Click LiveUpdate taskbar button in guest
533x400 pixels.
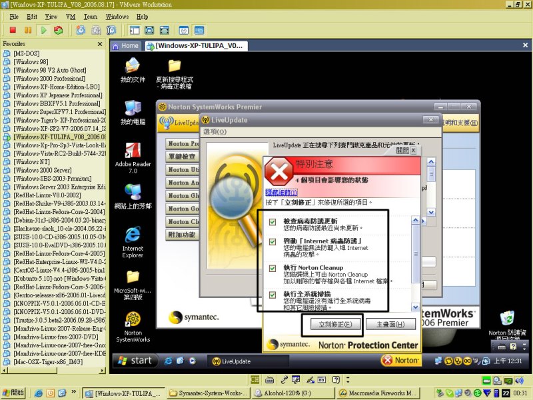pos(248,361)
